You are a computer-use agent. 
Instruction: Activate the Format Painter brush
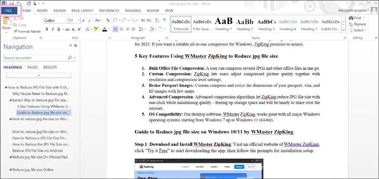tap(27, 31)
